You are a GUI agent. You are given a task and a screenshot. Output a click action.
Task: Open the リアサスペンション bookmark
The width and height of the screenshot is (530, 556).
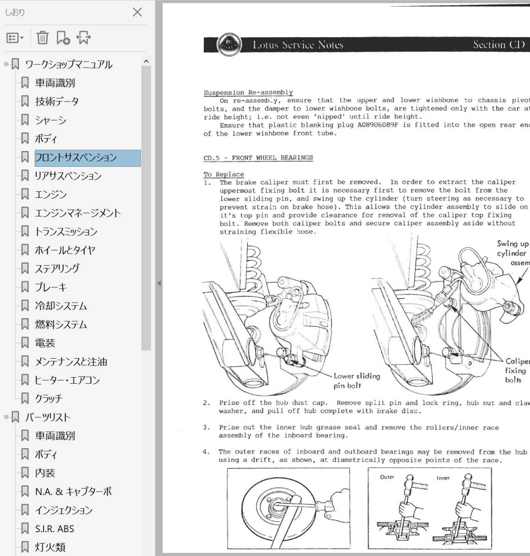pos(68,176)
